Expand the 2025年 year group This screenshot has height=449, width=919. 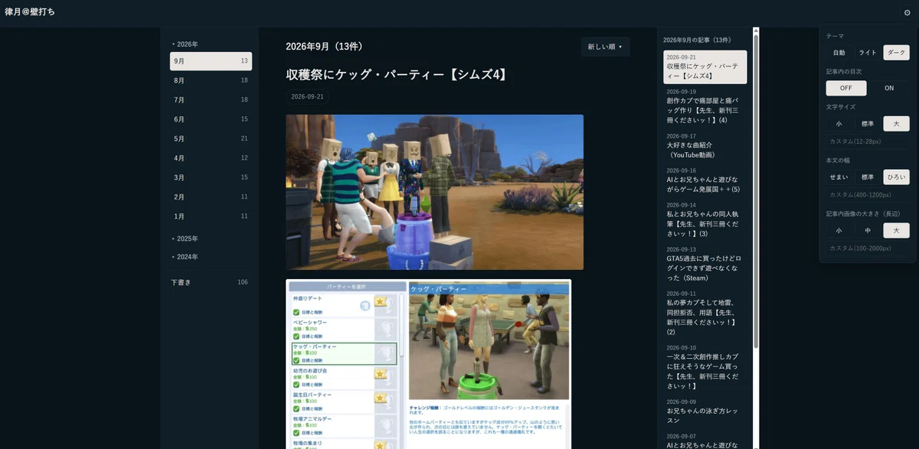pos(184,239)
